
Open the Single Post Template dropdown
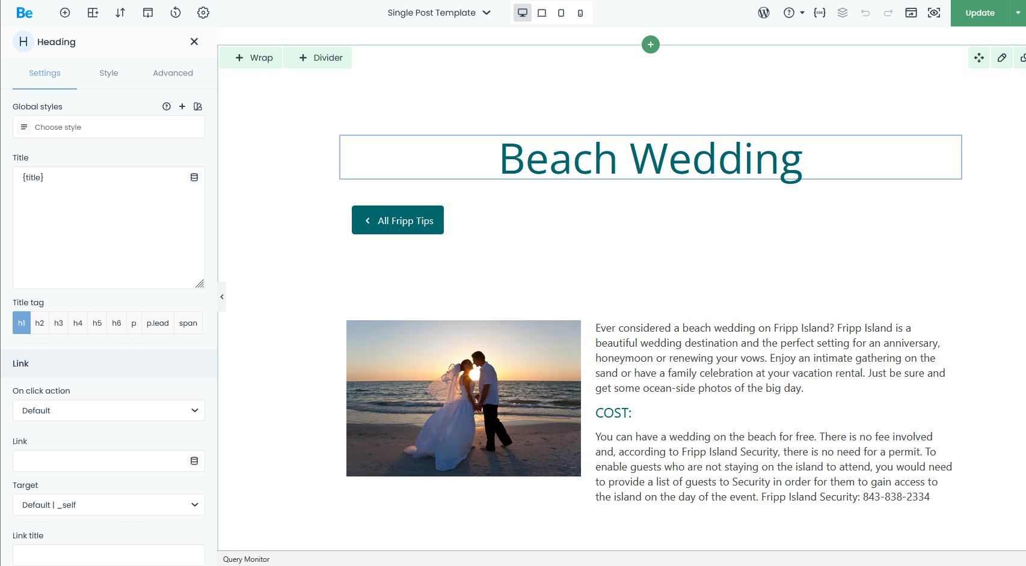click(439, 13)
